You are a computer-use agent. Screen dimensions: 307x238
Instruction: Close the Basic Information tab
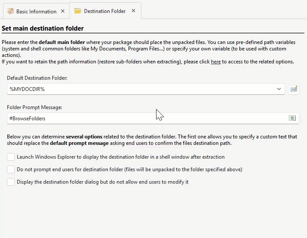coord(63,11)
